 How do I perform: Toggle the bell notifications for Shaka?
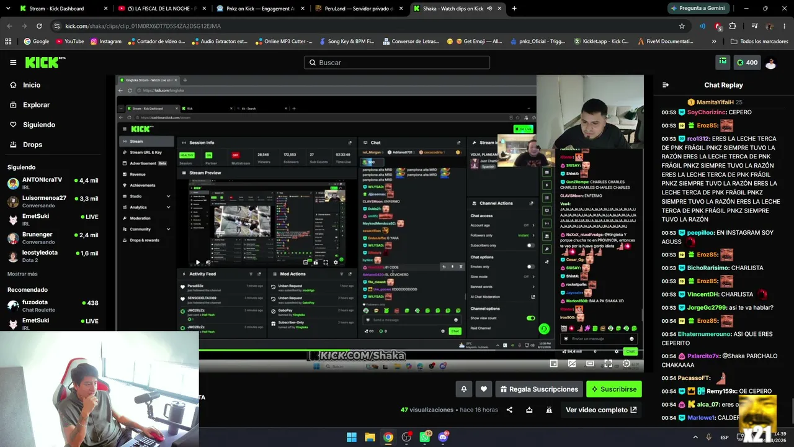tap(463, 389)
